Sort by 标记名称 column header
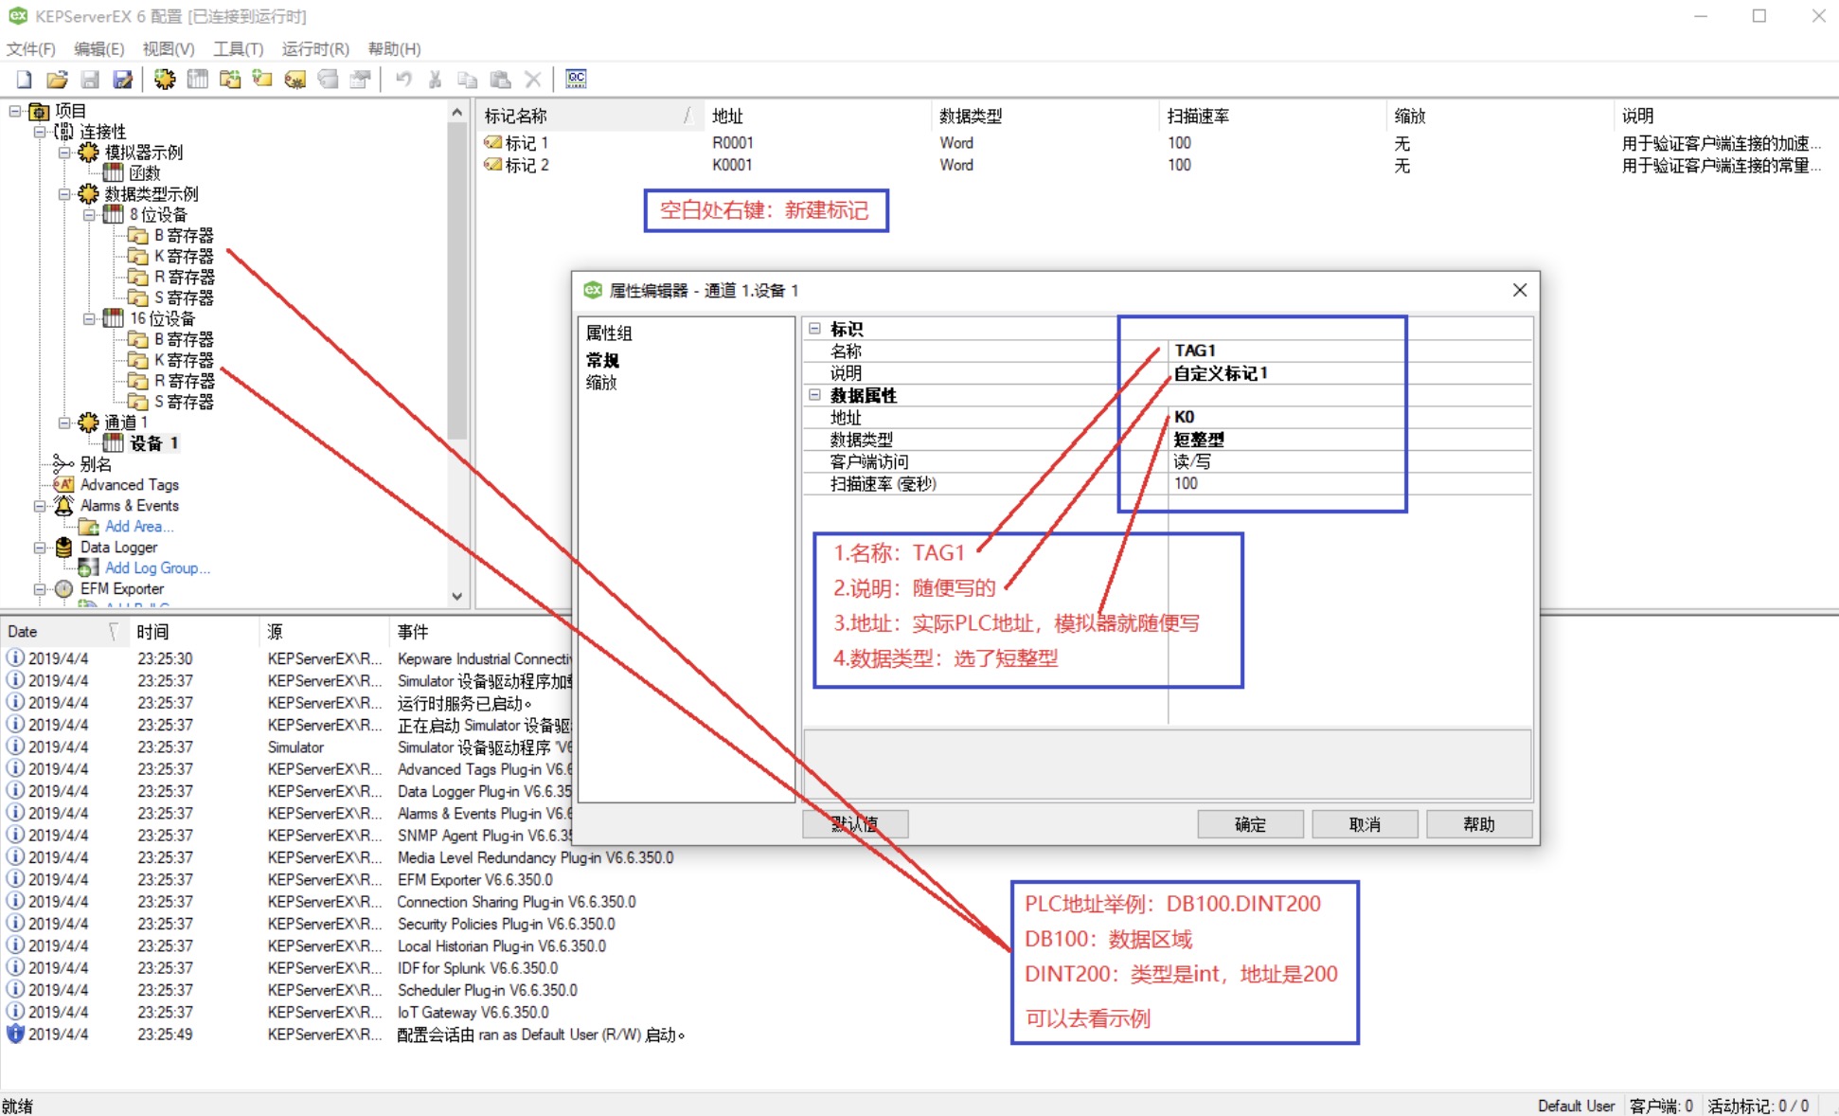 591,116
